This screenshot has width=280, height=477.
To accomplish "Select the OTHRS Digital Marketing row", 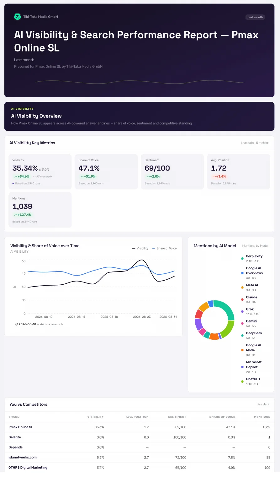I will tap(139, 467).
